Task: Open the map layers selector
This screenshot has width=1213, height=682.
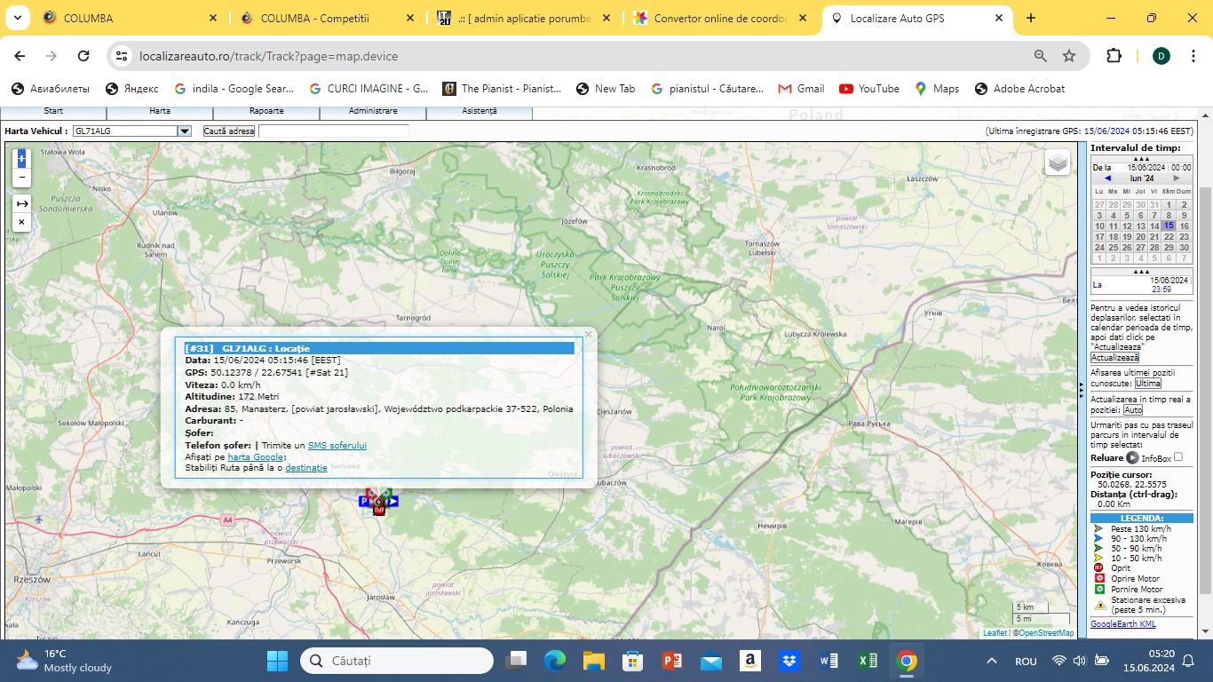Action: tap(1057, 163)
